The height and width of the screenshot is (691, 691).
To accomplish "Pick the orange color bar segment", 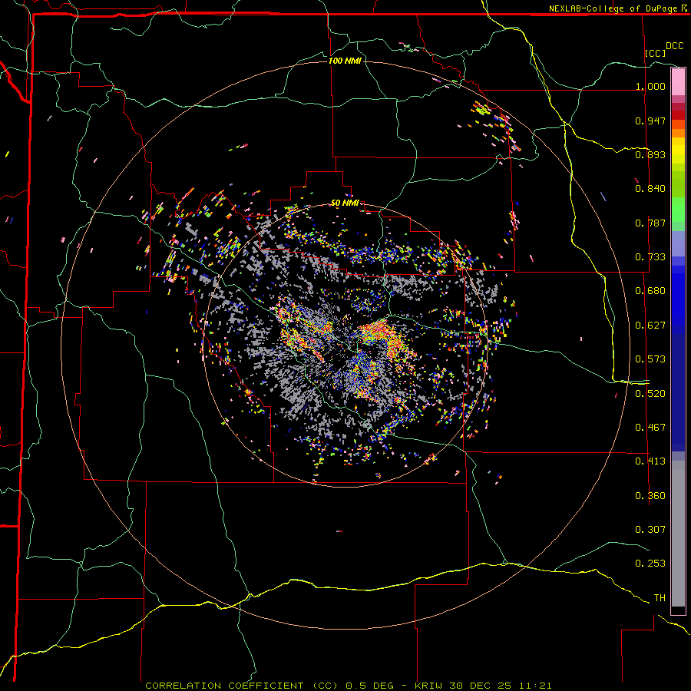I will pos(678,133).
